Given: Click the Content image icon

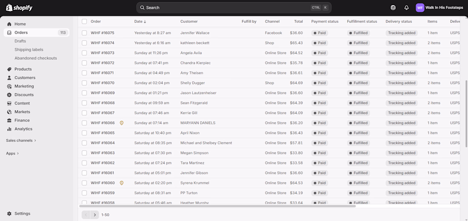Looking at the screenshot, I should coord(9,103).
